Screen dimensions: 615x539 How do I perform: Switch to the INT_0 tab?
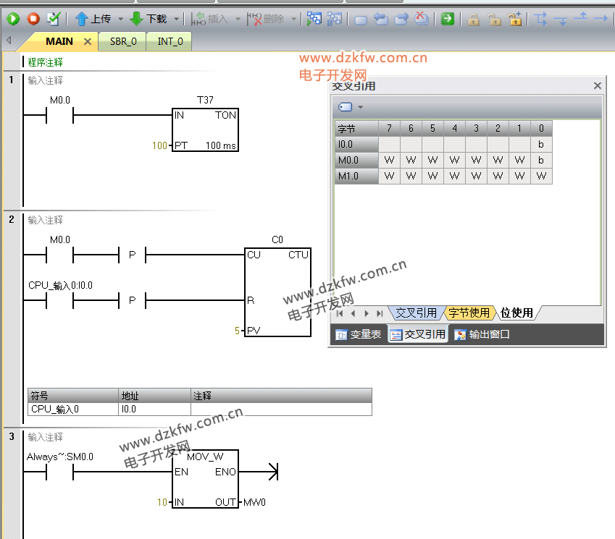170,41
